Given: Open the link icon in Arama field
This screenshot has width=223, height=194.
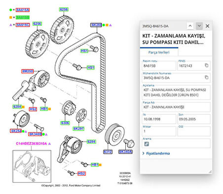Looking at the screenshot, I should point(147,144).
